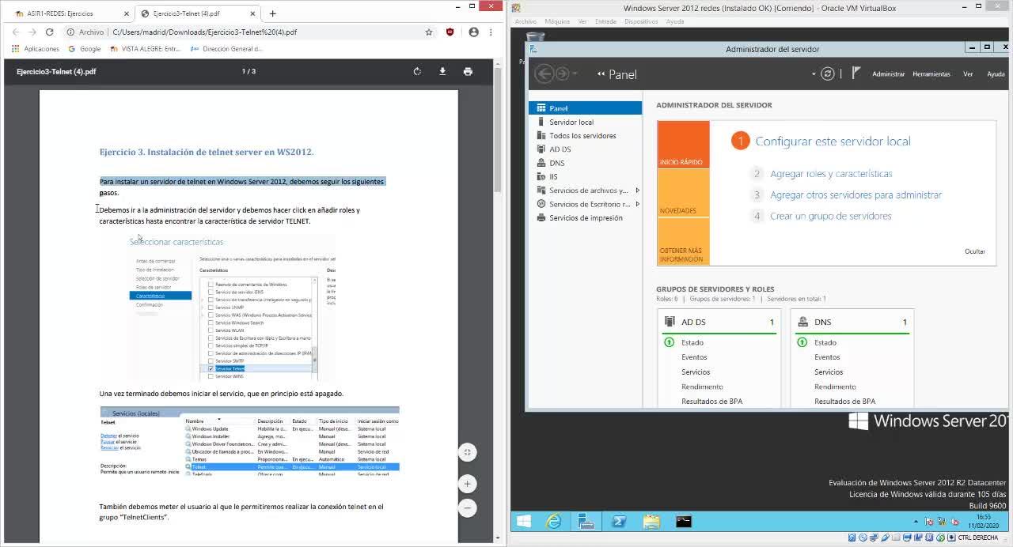Screen dimensions: 1013x547
Task: Click Server Manager forward arrow
Action: [x=562, y=74]
